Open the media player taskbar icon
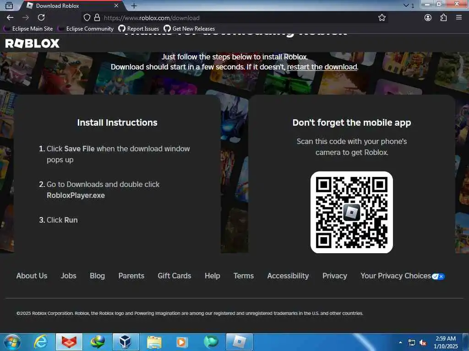Screen dimensions: 469x351 tap(182, 342)
